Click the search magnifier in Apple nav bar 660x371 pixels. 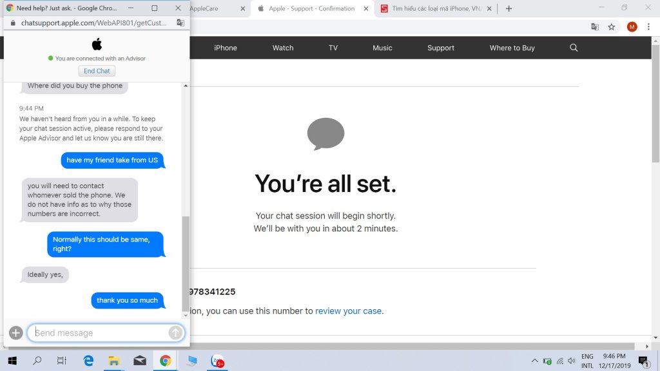574,48
